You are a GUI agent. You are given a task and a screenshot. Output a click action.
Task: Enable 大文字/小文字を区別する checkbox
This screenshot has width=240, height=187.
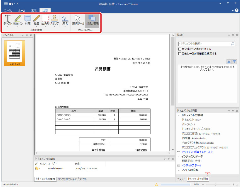tap(180, 49)
